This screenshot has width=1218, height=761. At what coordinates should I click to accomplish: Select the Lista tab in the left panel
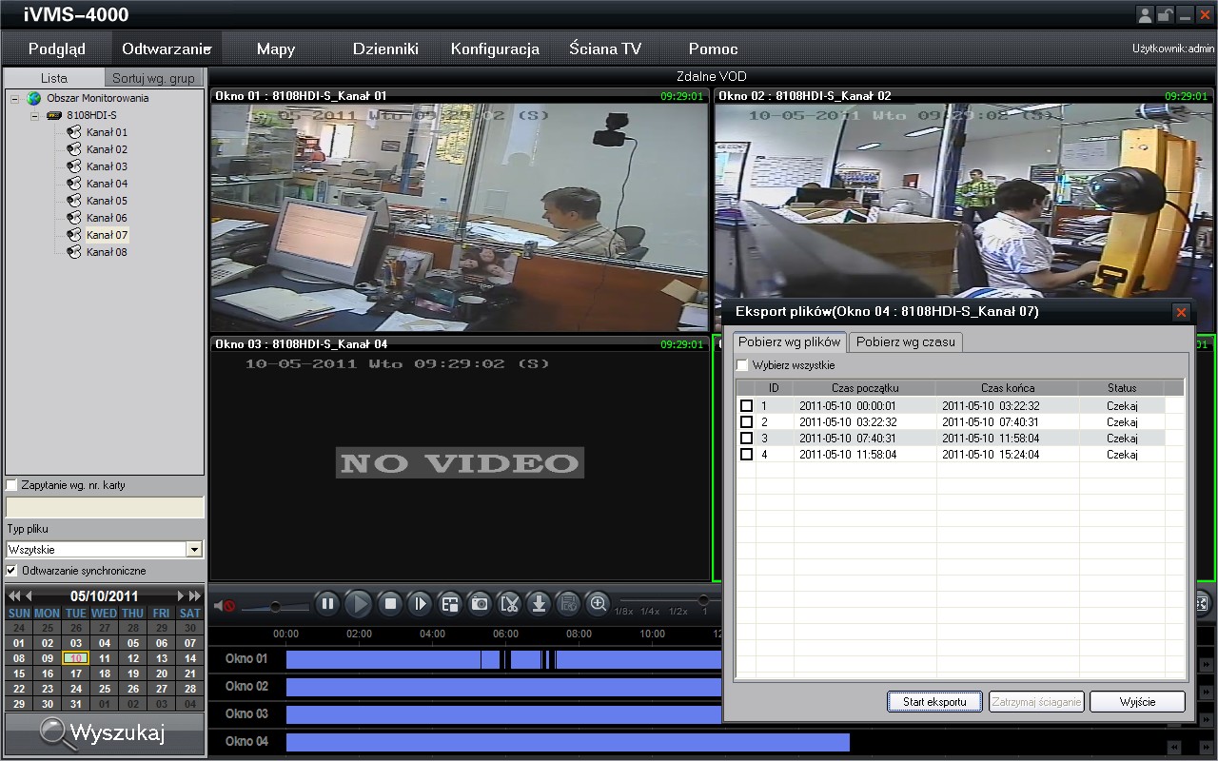tap(54, 78)
